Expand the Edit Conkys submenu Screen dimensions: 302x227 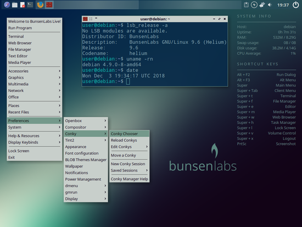tap(130, 147)
